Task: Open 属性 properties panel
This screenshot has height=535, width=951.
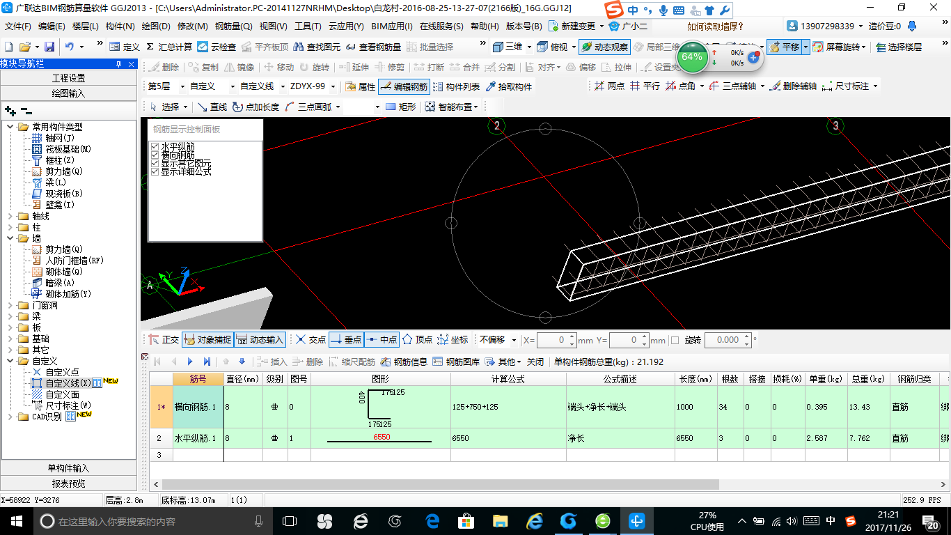Action: 360,86
